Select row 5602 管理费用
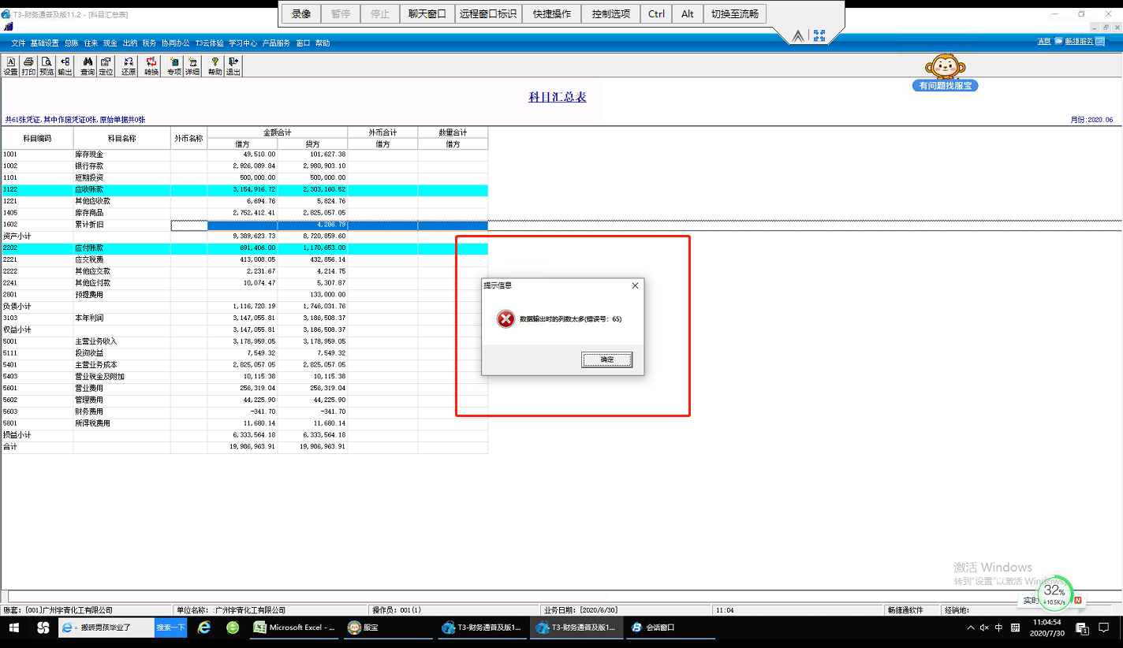The image size is (1123, 648). [x=244, y=400]
